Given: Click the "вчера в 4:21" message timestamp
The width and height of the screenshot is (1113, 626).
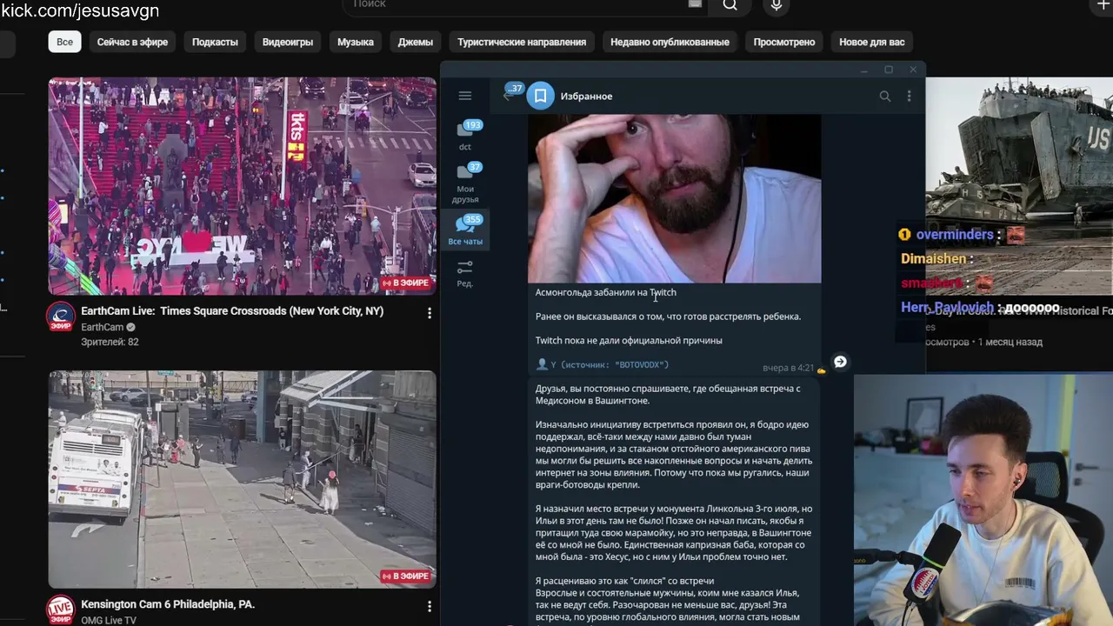Looking at the screenshot, I should point(788,368).
